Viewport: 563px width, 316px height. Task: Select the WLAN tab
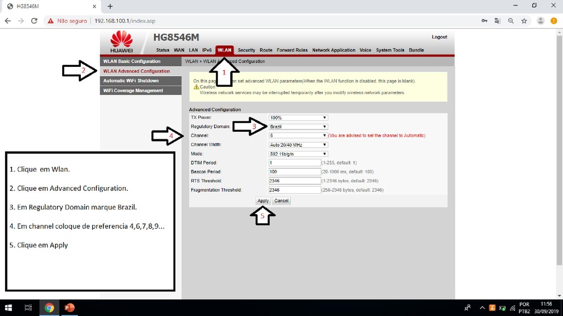point(224,50)
